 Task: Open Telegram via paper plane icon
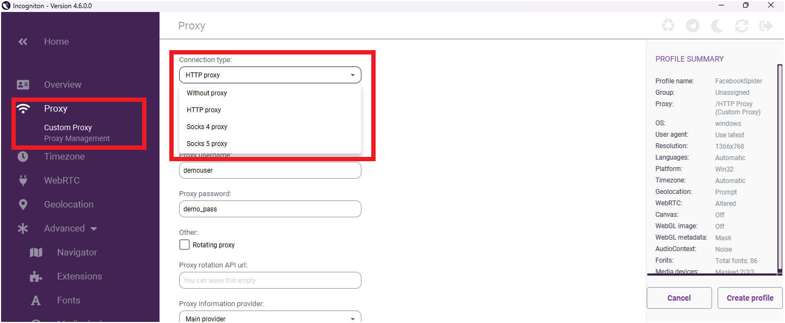(692, 26)
